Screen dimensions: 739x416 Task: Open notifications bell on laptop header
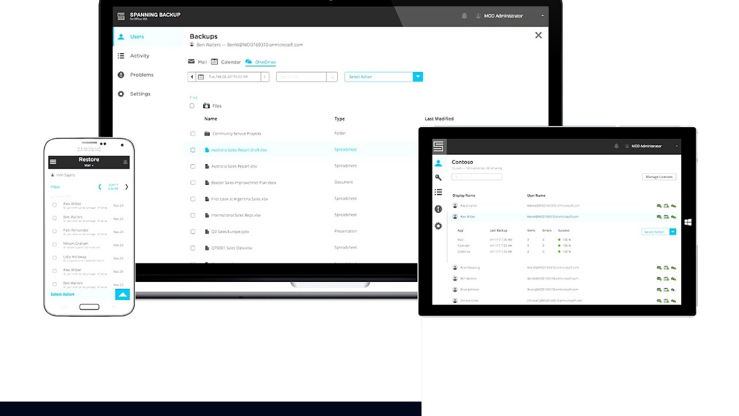[x=464, y=16]
